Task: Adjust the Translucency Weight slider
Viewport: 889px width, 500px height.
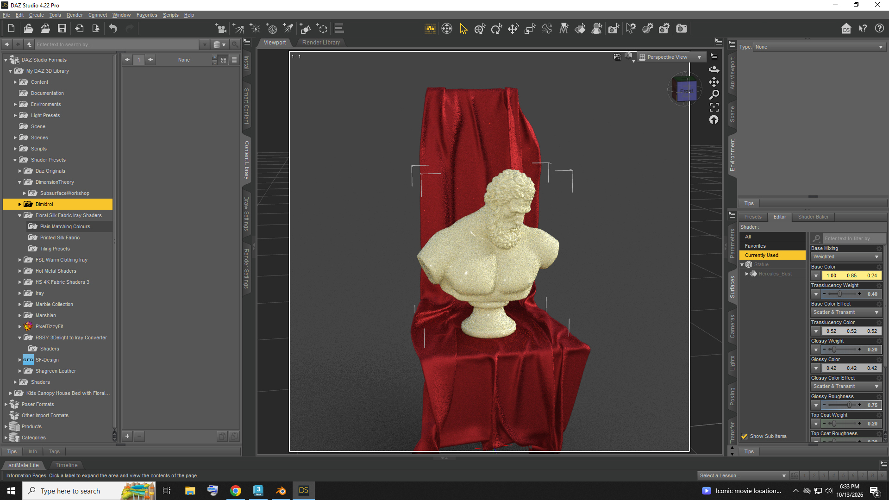Action: (839, 294)
